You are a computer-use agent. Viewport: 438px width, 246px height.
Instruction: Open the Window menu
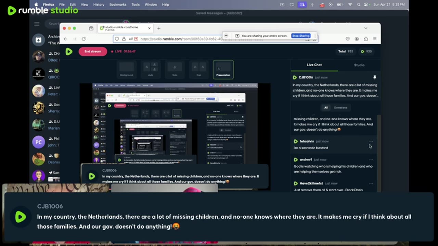[x=151, y=4]
